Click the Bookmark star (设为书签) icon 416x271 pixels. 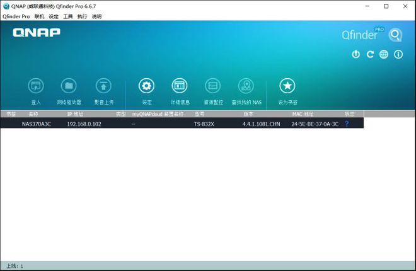pyautogui.click(x=287, y=86)
